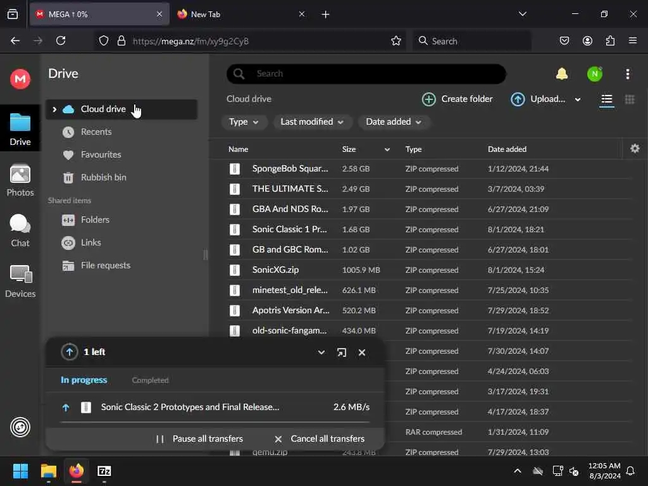Viewport: 648px width, 486px height.
Task: Go back to the previous page
Action: click(15, 40)
